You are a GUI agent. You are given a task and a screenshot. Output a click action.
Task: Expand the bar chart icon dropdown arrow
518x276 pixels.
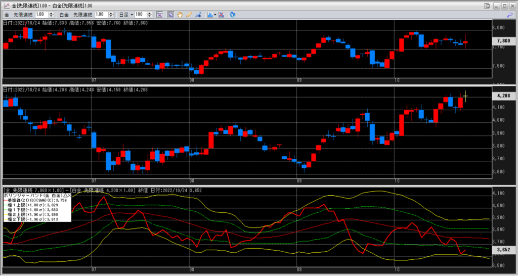[x=215, y=15]
